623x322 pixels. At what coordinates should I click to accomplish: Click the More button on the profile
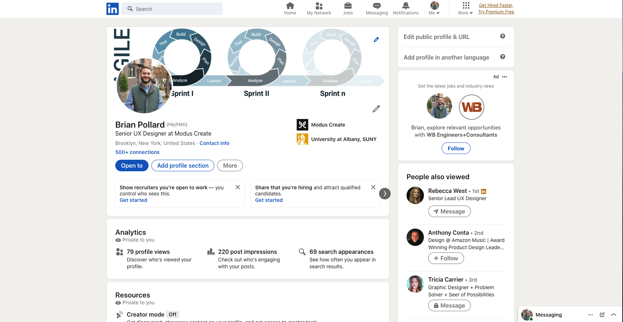tap(230, 166)
